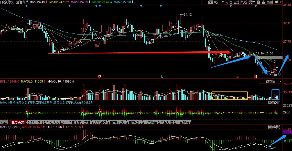Click the red q event marker
The image size is (292, 151).
point(237,76)
